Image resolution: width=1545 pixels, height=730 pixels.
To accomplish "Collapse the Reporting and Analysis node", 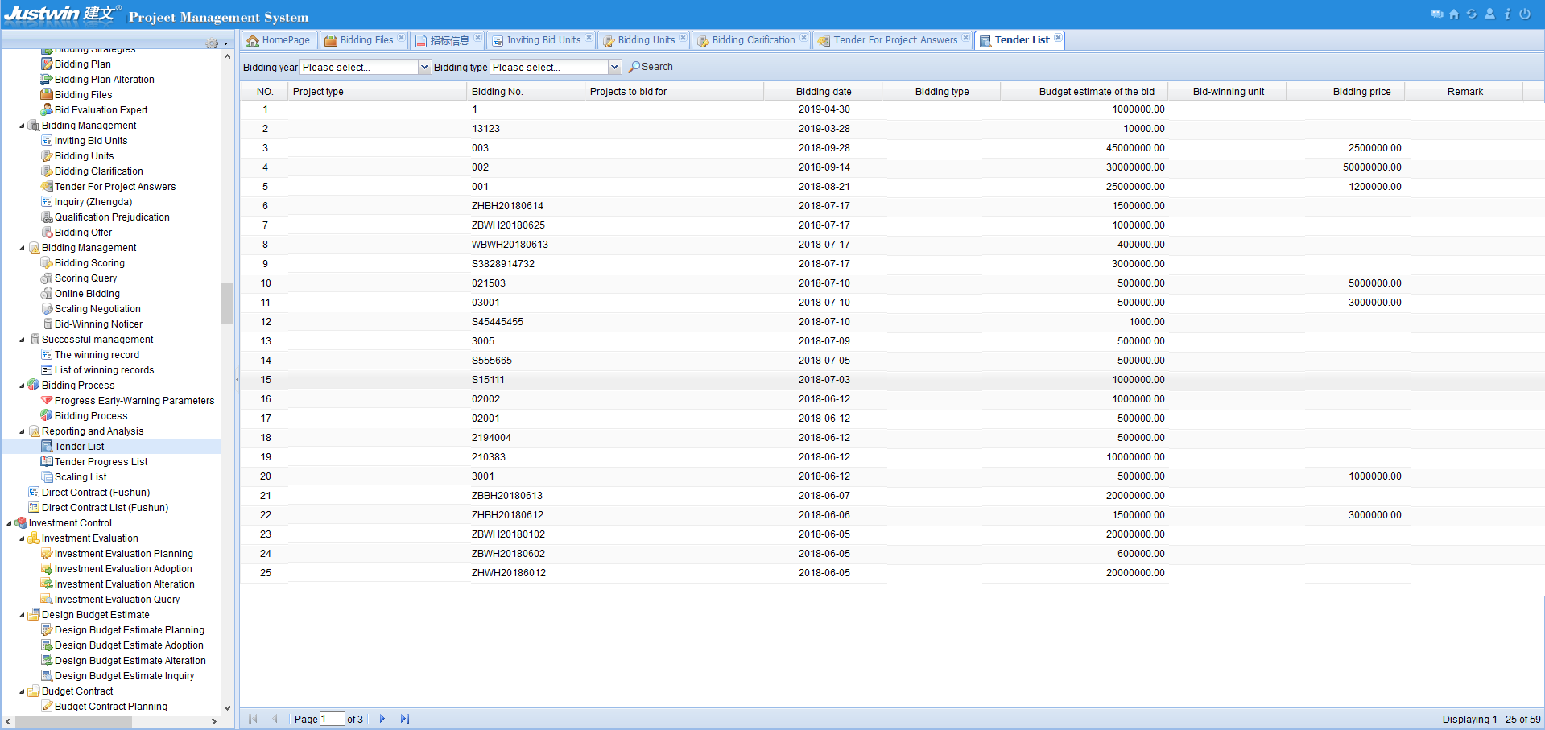I will (23, 431).
